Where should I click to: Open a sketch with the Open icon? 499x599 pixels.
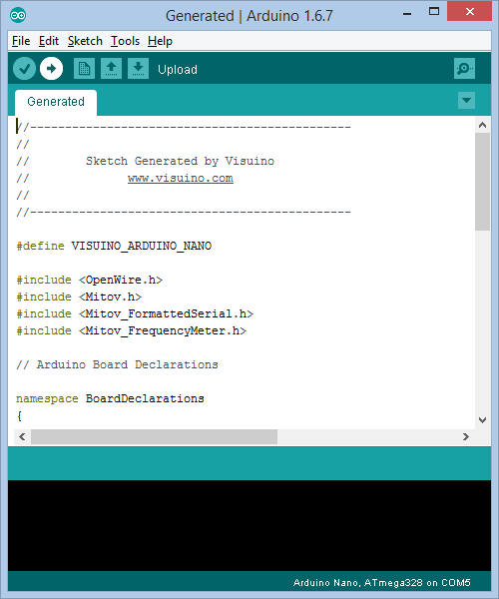tap(111, 69)
